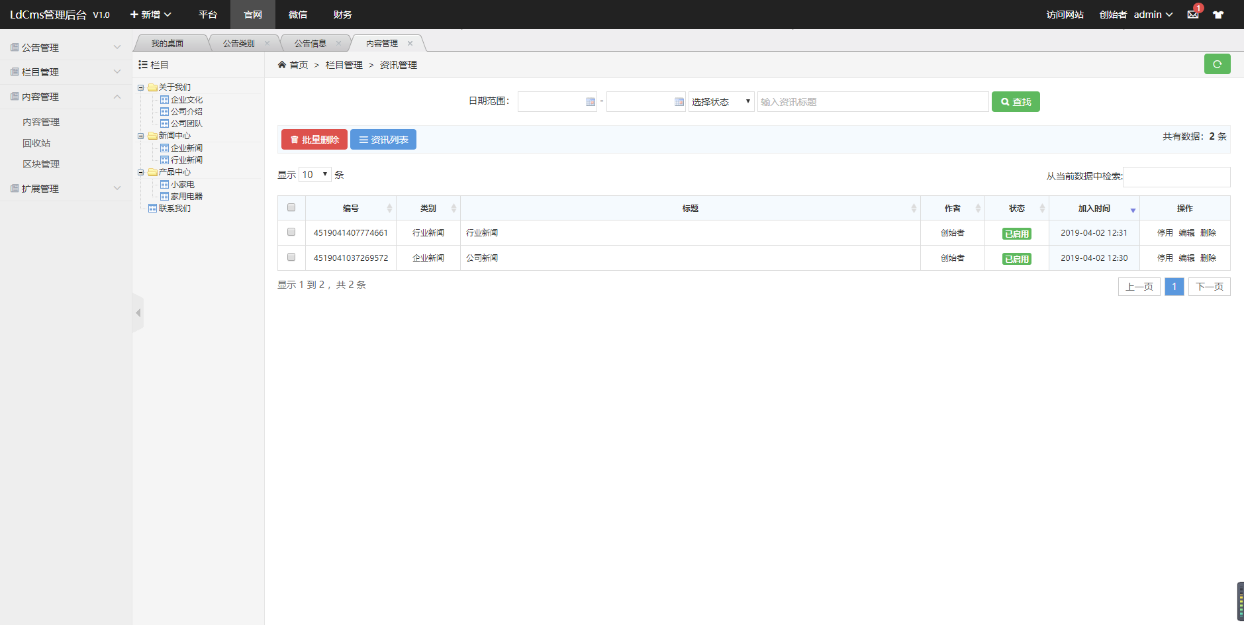
Task: Toggle the select-all checkbox in table header
Action: pyautogui.click(x=291, y=208)
